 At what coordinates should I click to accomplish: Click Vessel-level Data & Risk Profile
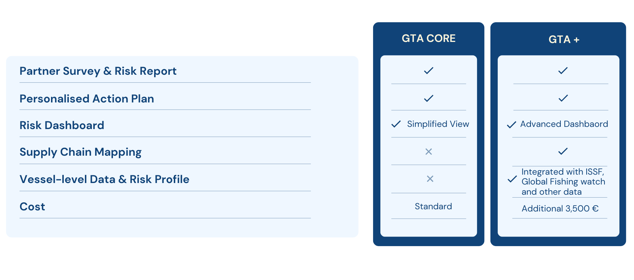[x=105, y=179]
